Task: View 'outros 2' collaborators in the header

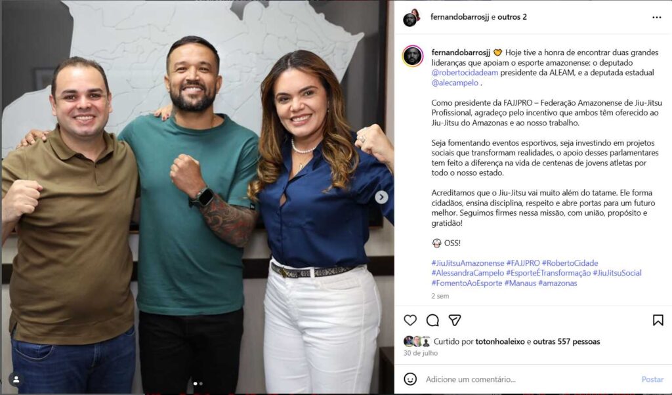Action: 512,17
